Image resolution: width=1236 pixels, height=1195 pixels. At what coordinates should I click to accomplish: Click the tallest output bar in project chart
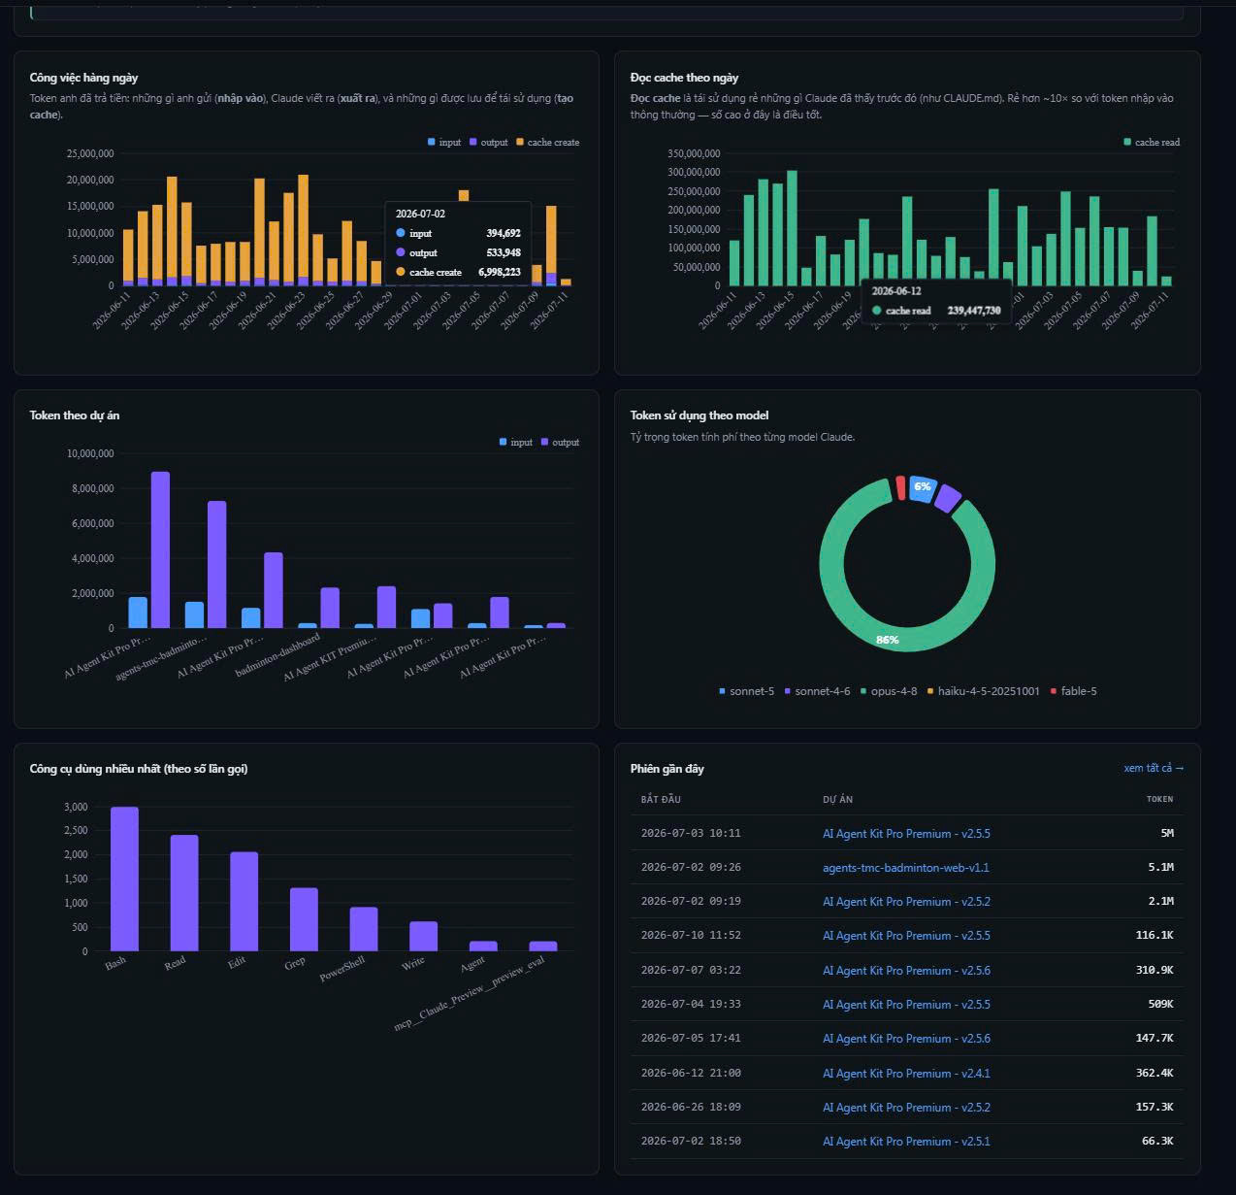click(x=160, y=549)
